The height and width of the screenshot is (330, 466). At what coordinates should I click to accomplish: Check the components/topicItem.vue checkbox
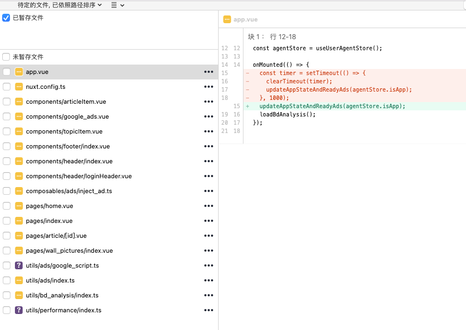(x=7, y=131)
